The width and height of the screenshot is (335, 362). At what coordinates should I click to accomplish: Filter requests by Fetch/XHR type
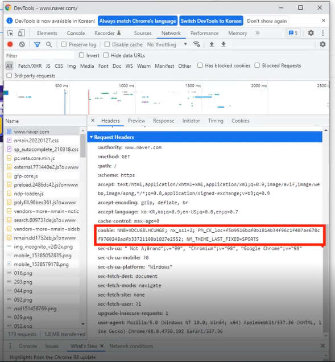[x=30, y=66]
